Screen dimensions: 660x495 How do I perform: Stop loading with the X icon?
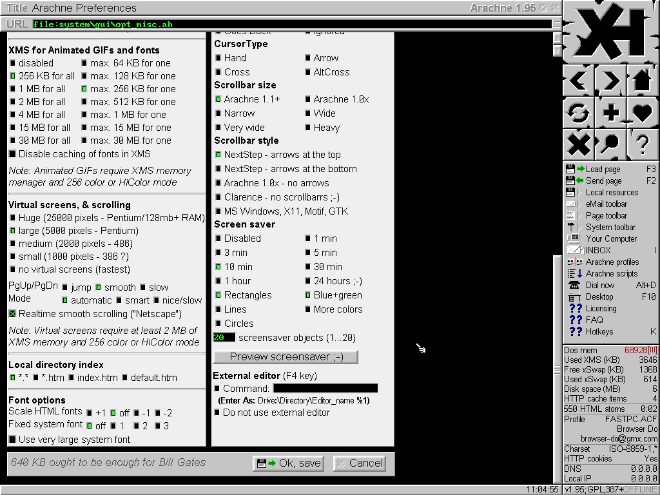(x=579, y=144)
